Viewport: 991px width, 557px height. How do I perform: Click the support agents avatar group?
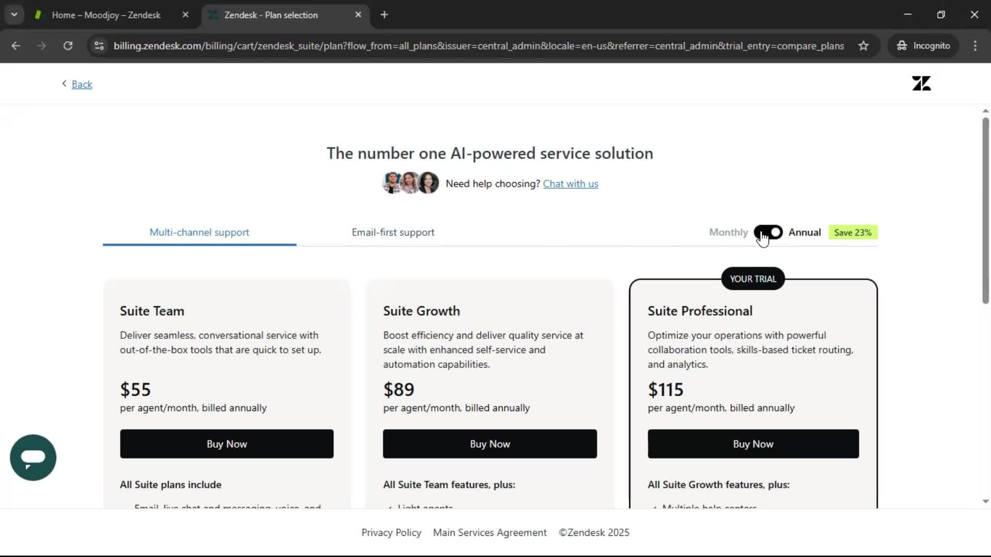[x=411, y=183]
